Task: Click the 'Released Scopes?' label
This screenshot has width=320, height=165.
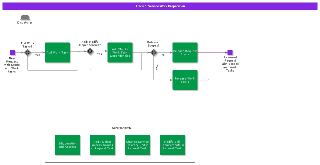Action: coord(154,44)
